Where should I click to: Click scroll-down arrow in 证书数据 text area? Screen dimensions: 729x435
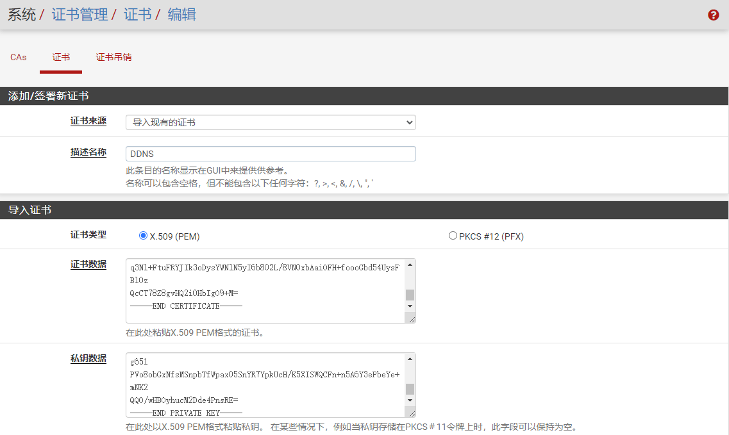(410, 306)
